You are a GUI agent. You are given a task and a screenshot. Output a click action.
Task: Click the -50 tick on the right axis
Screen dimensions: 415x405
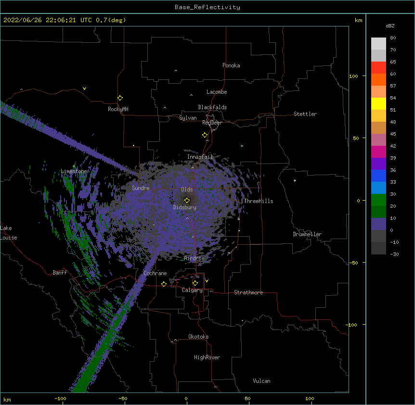point(353,263)
